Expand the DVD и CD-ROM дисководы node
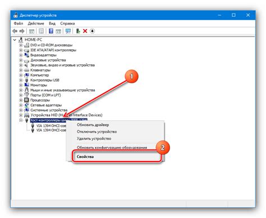This screenshot has width=266, height=218. pos(21,45)
